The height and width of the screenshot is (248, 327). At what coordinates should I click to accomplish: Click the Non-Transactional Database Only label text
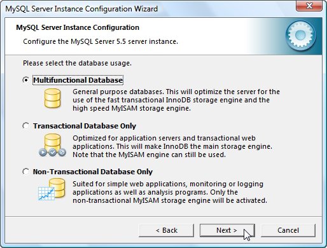(93, 172)
